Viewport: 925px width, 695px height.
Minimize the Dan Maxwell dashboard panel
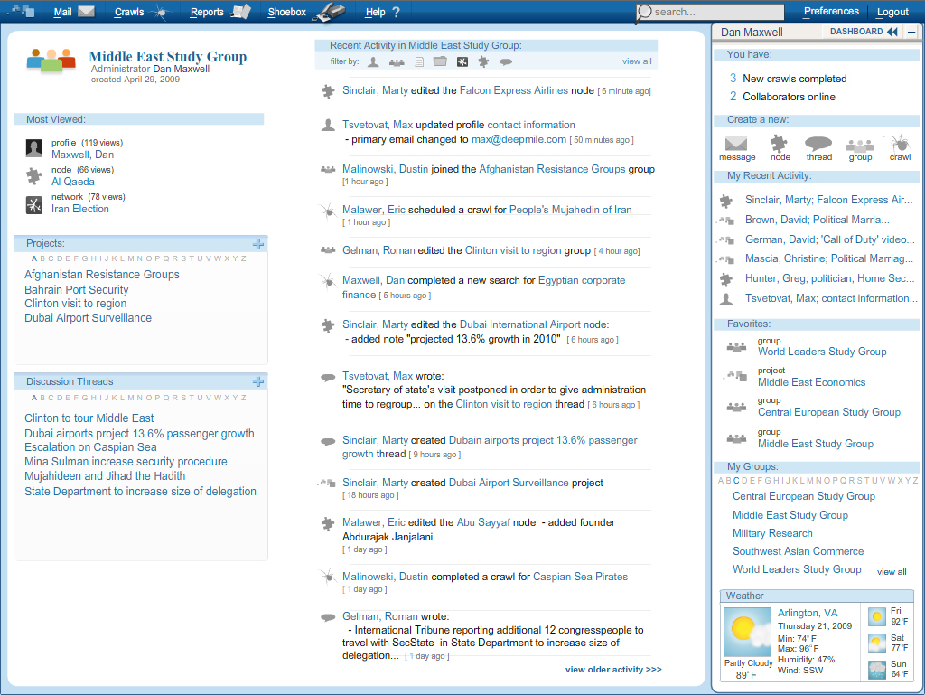click(911, 32)
